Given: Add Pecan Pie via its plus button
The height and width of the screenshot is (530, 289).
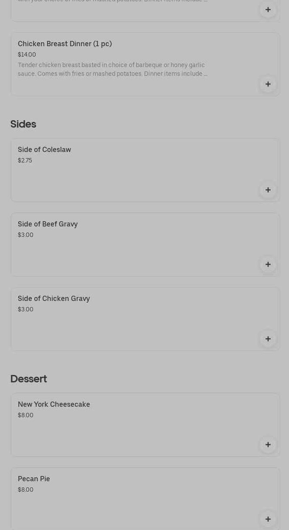Looking at the screenshot, I should coord(268,519).
